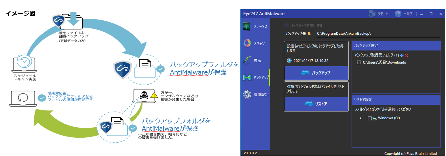Click the バックアップ取得元フォルダ (1) label
This screenshot has height=156, width=446.
coord(377,55)
